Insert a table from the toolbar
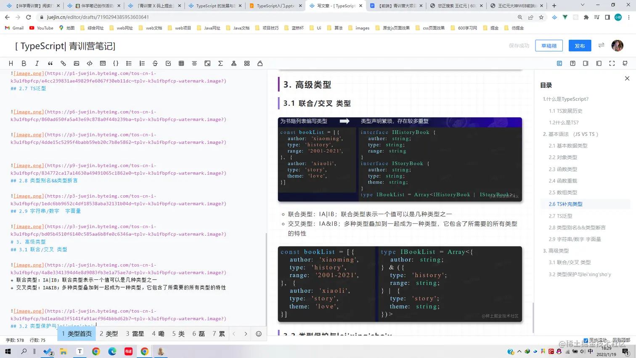This screenshot has width=636, height=358. click(181, 64)
